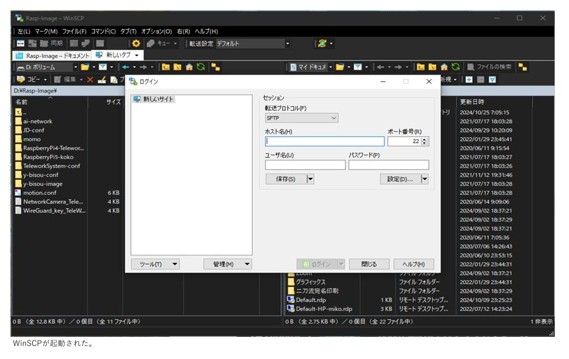Go back in left panel history
Screen dimensions: 569x359
coord(125,67)
